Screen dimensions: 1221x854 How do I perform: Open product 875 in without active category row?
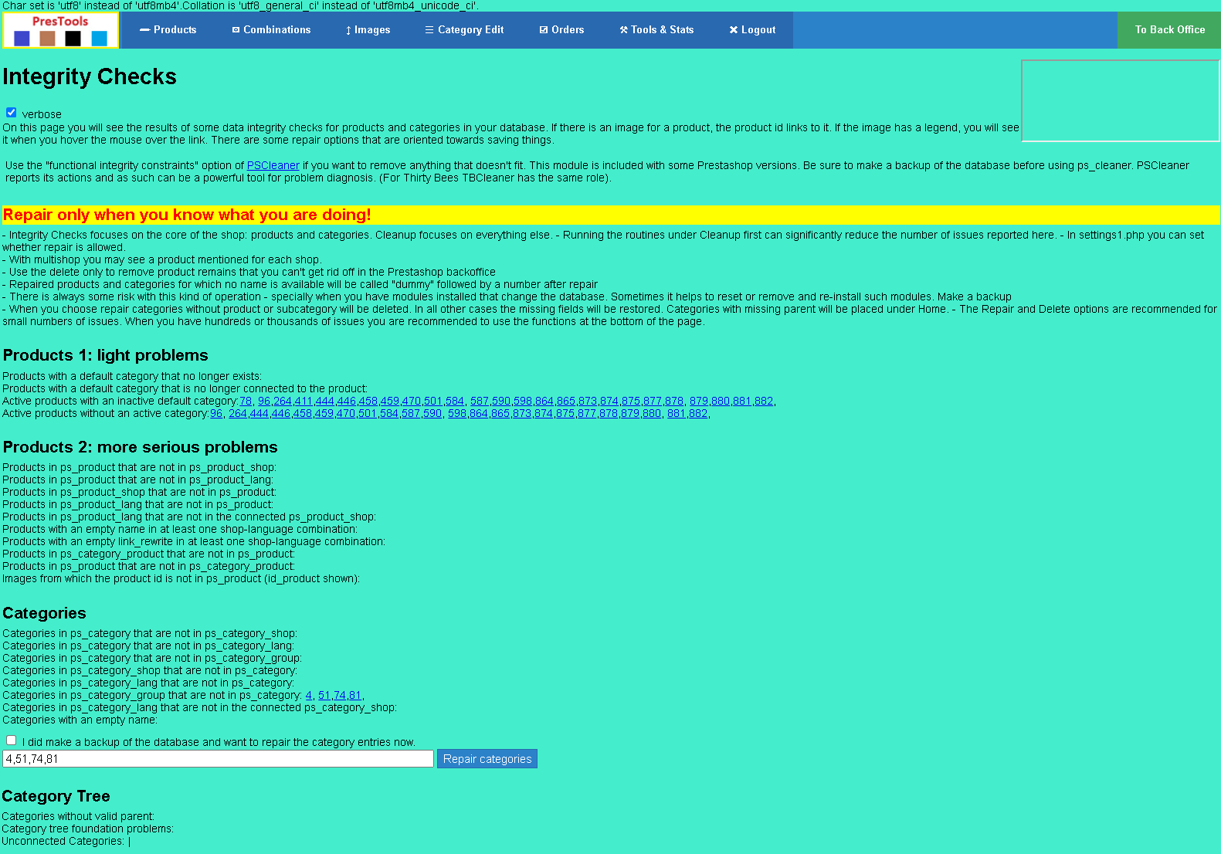[565, 413]
